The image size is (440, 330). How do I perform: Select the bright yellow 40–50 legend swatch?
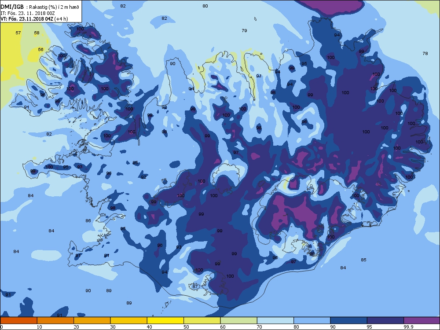pyautogui.click(x=165, y=320)
